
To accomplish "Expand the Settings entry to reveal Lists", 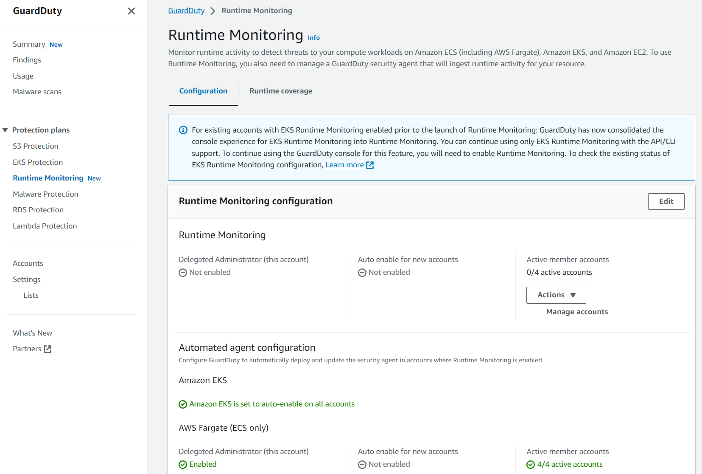I will (26, 279).
